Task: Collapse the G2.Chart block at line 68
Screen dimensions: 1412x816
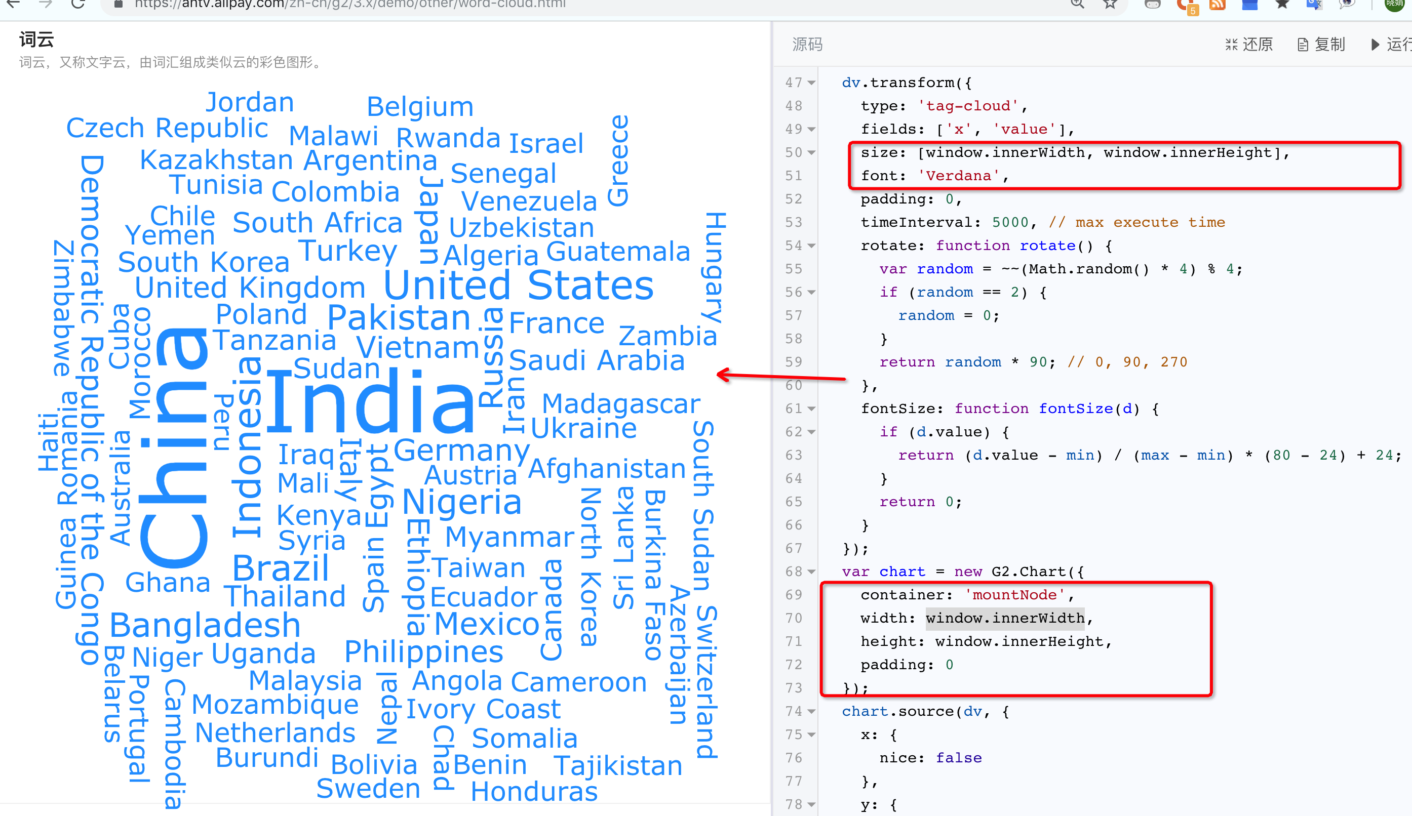Action: point(811,572)
